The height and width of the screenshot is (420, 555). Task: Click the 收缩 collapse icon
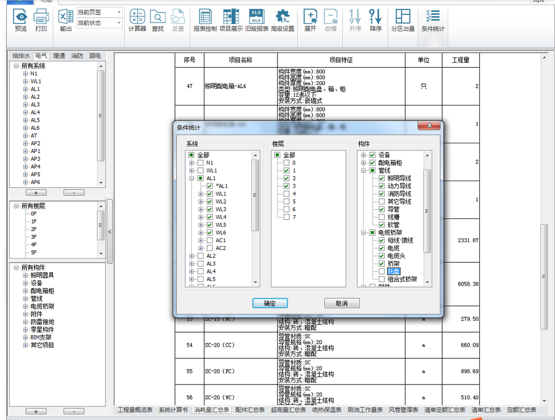pos(330,20)
